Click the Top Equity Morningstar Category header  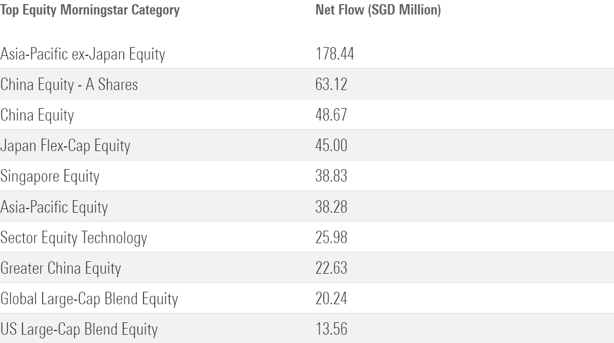[90, 10]
